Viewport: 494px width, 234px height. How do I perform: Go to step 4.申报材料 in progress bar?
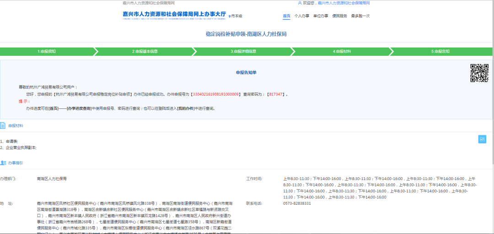click(342, 52)
